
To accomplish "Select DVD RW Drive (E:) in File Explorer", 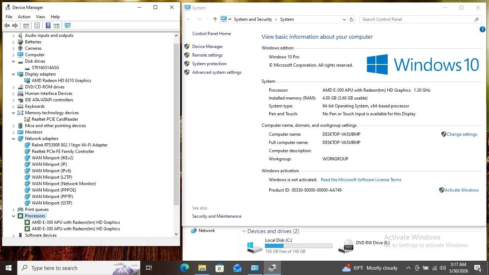I will [364, 246].
